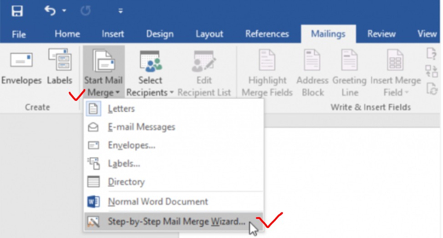
Task: Switch to the View tab
Action: point(427,34)
